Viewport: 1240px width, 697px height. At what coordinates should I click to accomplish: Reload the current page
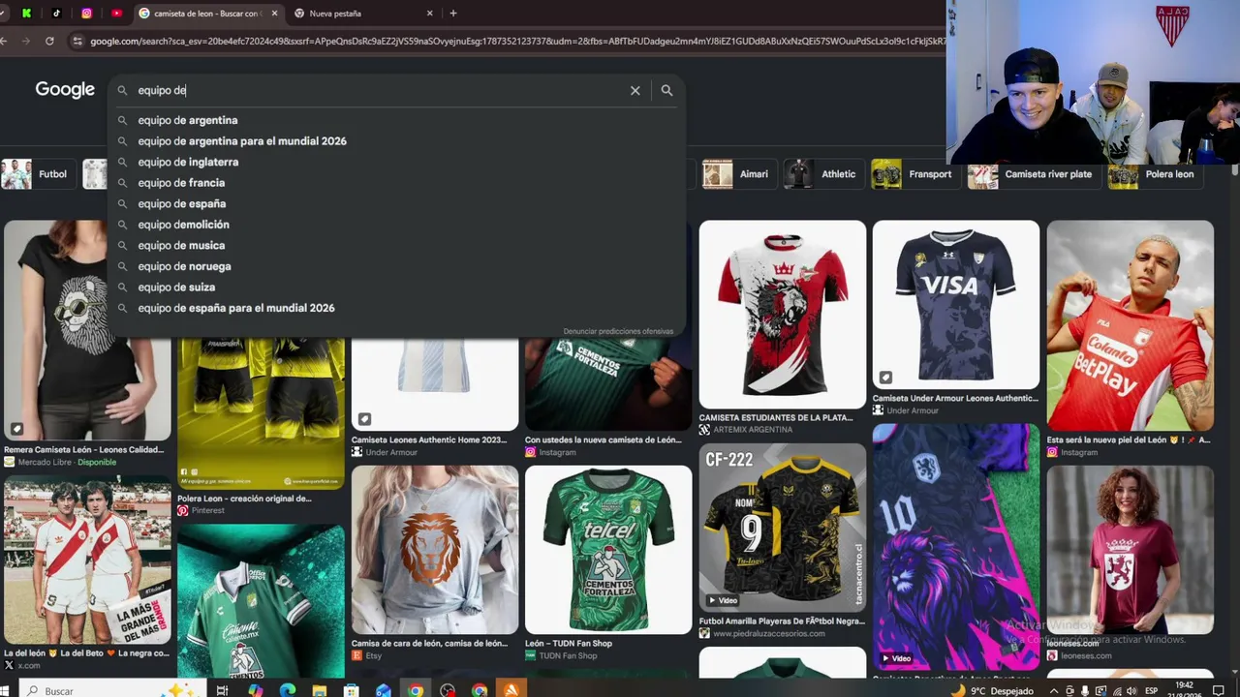pos(49,41)
